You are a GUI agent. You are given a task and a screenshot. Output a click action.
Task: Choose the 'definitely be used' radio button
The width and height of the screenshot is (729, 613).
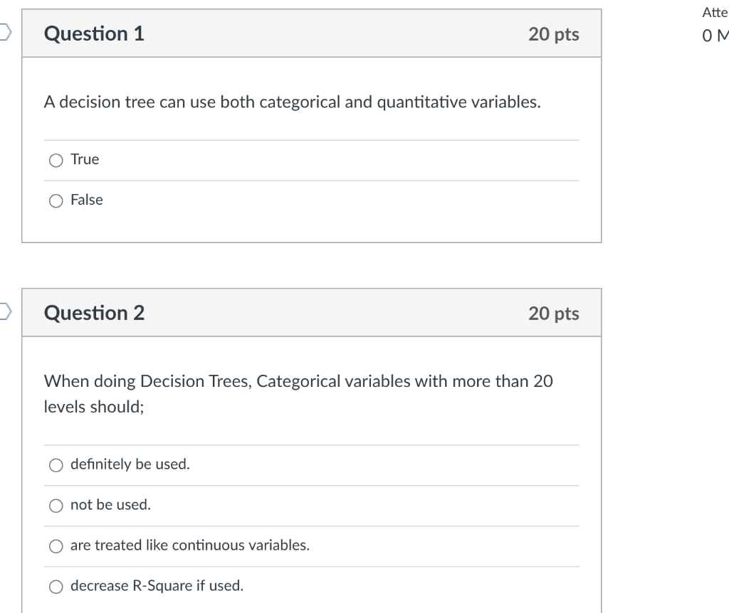pyautogui.click(x=56, y=465)
